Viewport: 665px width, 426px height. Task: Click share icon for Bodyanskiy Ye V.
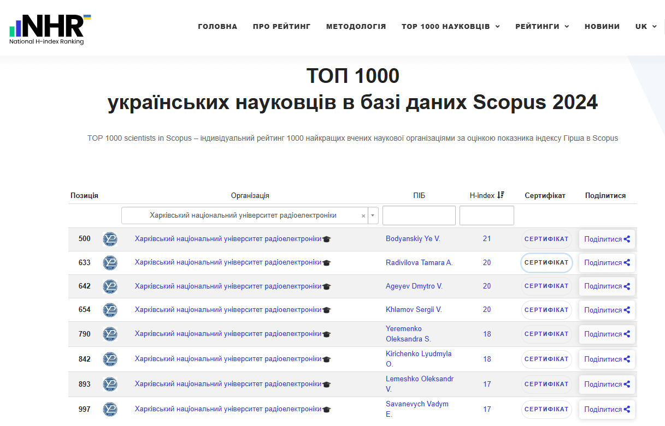627,239
